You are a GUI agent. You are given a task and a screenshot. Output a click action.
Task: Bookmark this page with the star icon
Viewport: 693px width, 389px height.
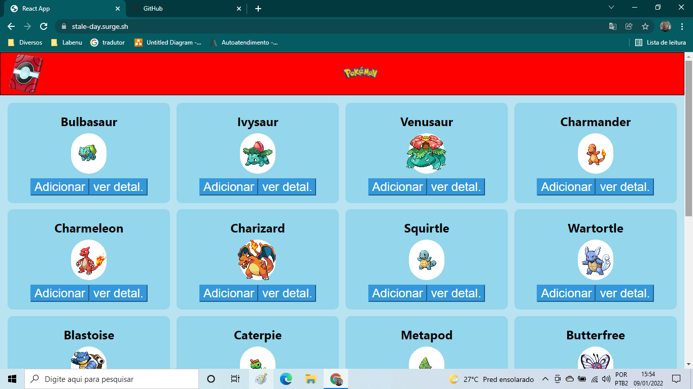coord(645,26)
